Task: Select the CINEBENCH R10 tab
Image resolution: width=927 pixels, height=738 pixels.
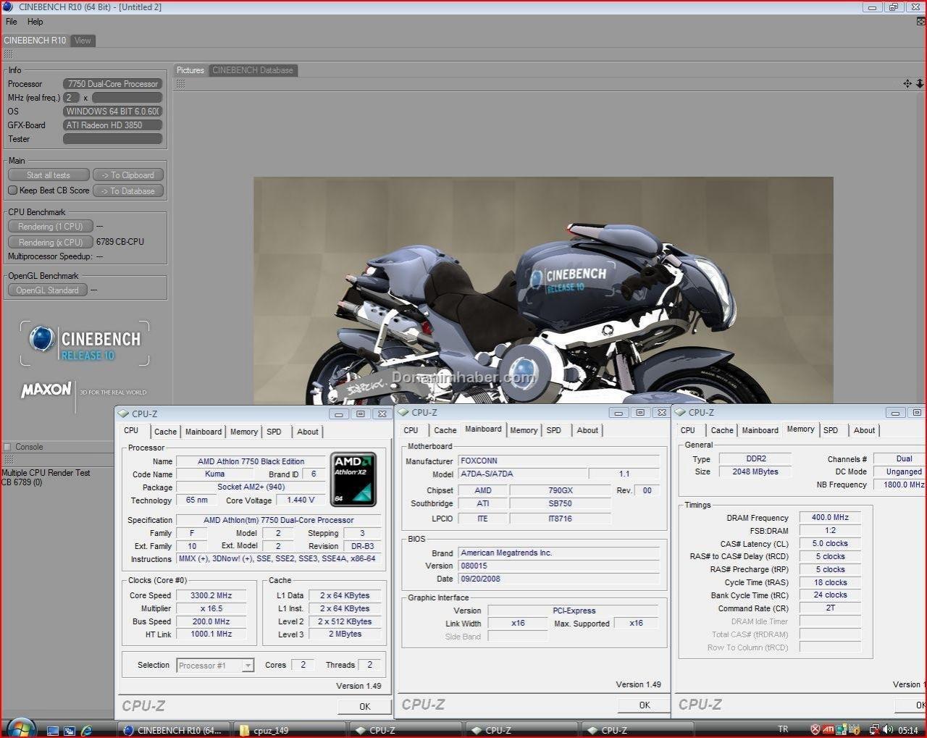Action: 35,41
